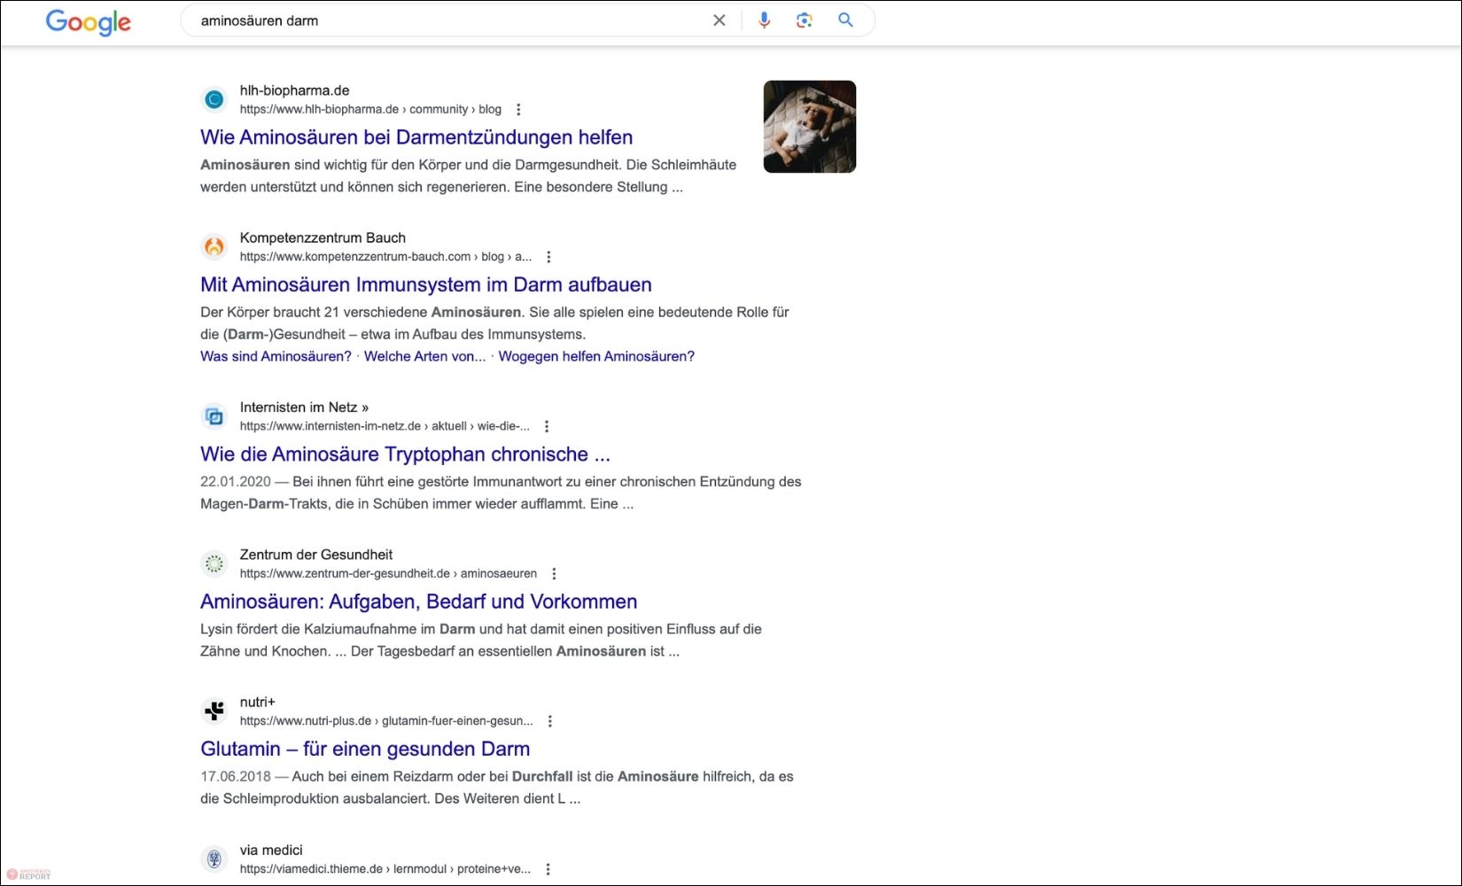Click the date '17.06.2018' in Glutamin snippet
The height and width of the screenshot is (886, 1462).
pyautogui.click(x=235, y=776)
